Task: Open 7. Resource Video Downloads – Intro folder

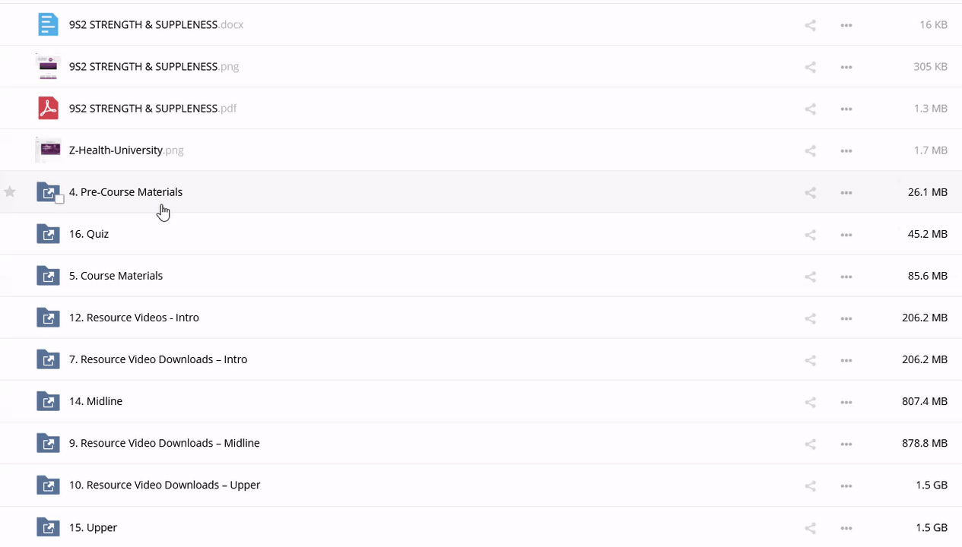Action: click(x=157, y=359)
